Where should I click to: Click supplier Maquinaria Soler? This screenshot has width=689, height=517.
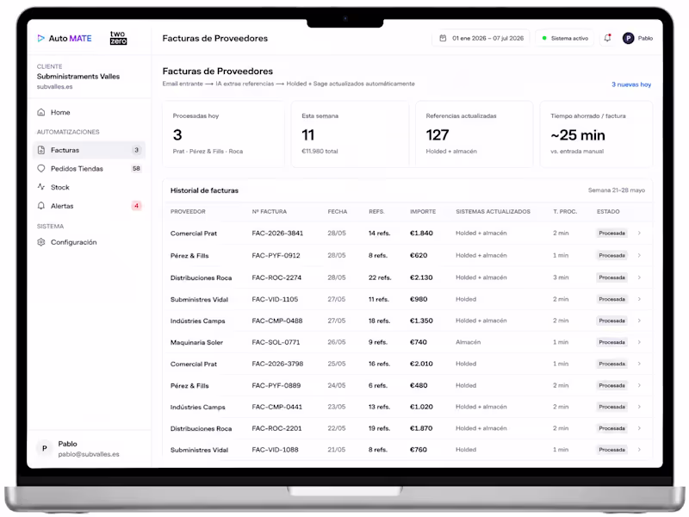coord(196,342)
